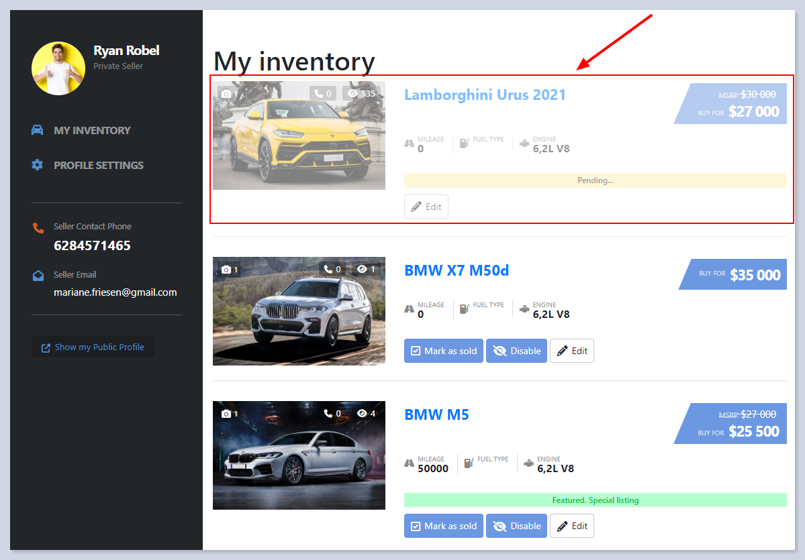This screenshot has height=560, width=805.
Task: Click the gear icon for Profile Settings
Action: pos(38,165)
